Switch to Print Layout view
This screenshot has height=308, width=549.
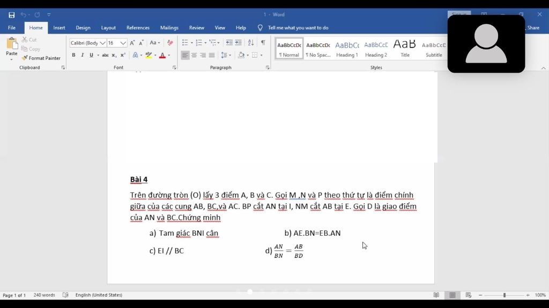click(x=452, y=295)
